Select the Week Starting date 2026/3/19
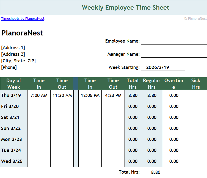Image resolution: width=207 pixels, height=178 pixels. 158,67
